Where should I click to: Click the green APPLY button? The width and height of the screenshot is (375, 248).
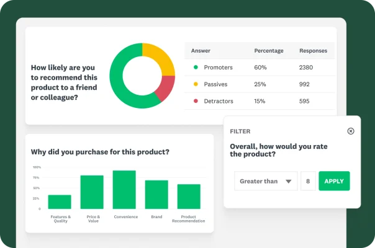[334, 181]
